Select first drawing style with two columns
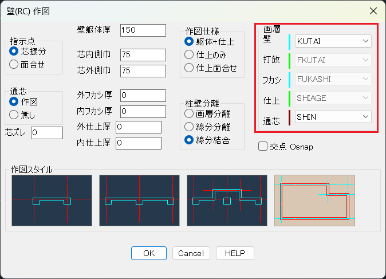Screen dimensions: 386x279 (x=52, y=201)
